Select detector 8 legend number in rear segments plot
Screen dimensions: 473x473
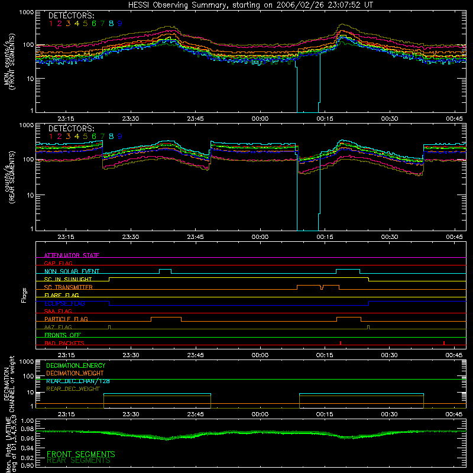tap(111, 137)
